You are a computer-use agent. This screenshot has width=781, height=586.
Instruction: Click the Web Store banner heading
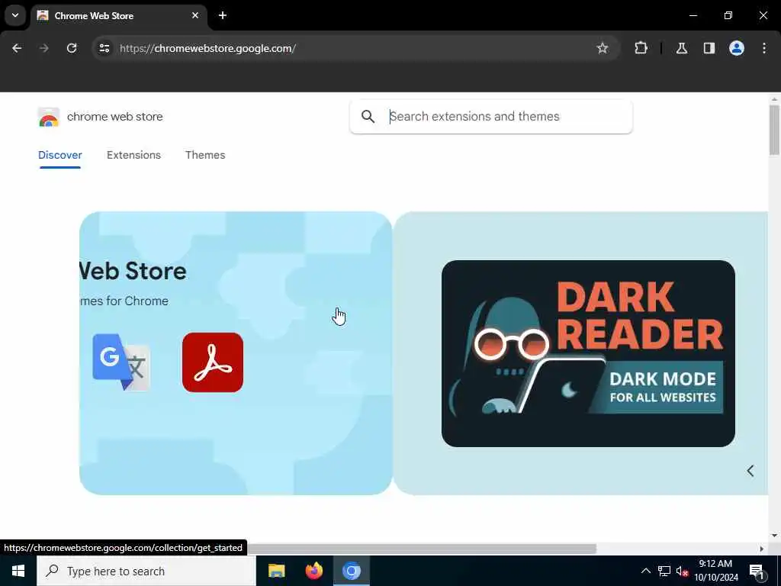tap(133, 271)
